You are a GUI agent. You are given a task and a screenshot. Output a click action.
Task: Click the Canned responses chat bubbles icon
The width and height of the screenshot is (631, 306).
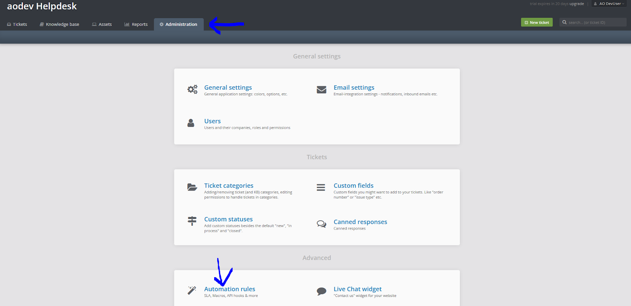[321, 224]
